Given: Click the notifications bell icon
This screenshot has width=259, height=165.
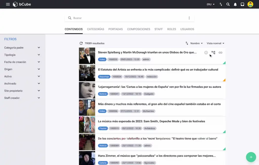Looking at the screenshot, I should (x=235, y=4).
